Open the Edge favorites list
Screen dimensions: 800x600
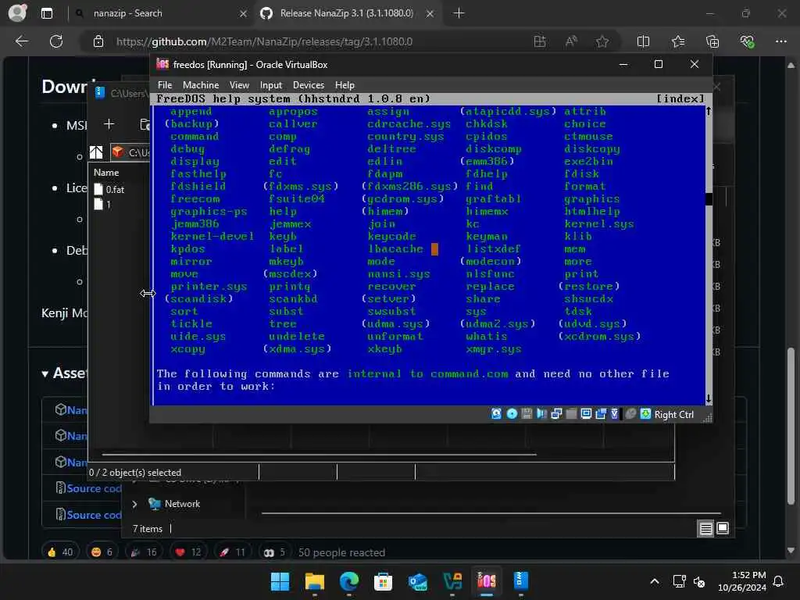[x=678, y=41]
